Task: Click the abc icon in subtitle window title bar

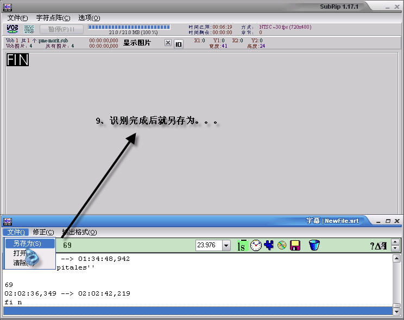Action: coord(8,221)
